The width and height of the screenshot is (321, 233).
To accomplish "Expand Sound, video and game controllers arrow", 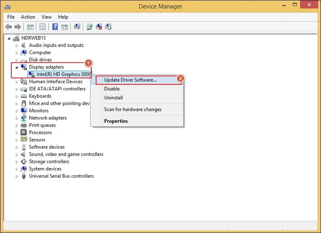I will tap(17, 155).
